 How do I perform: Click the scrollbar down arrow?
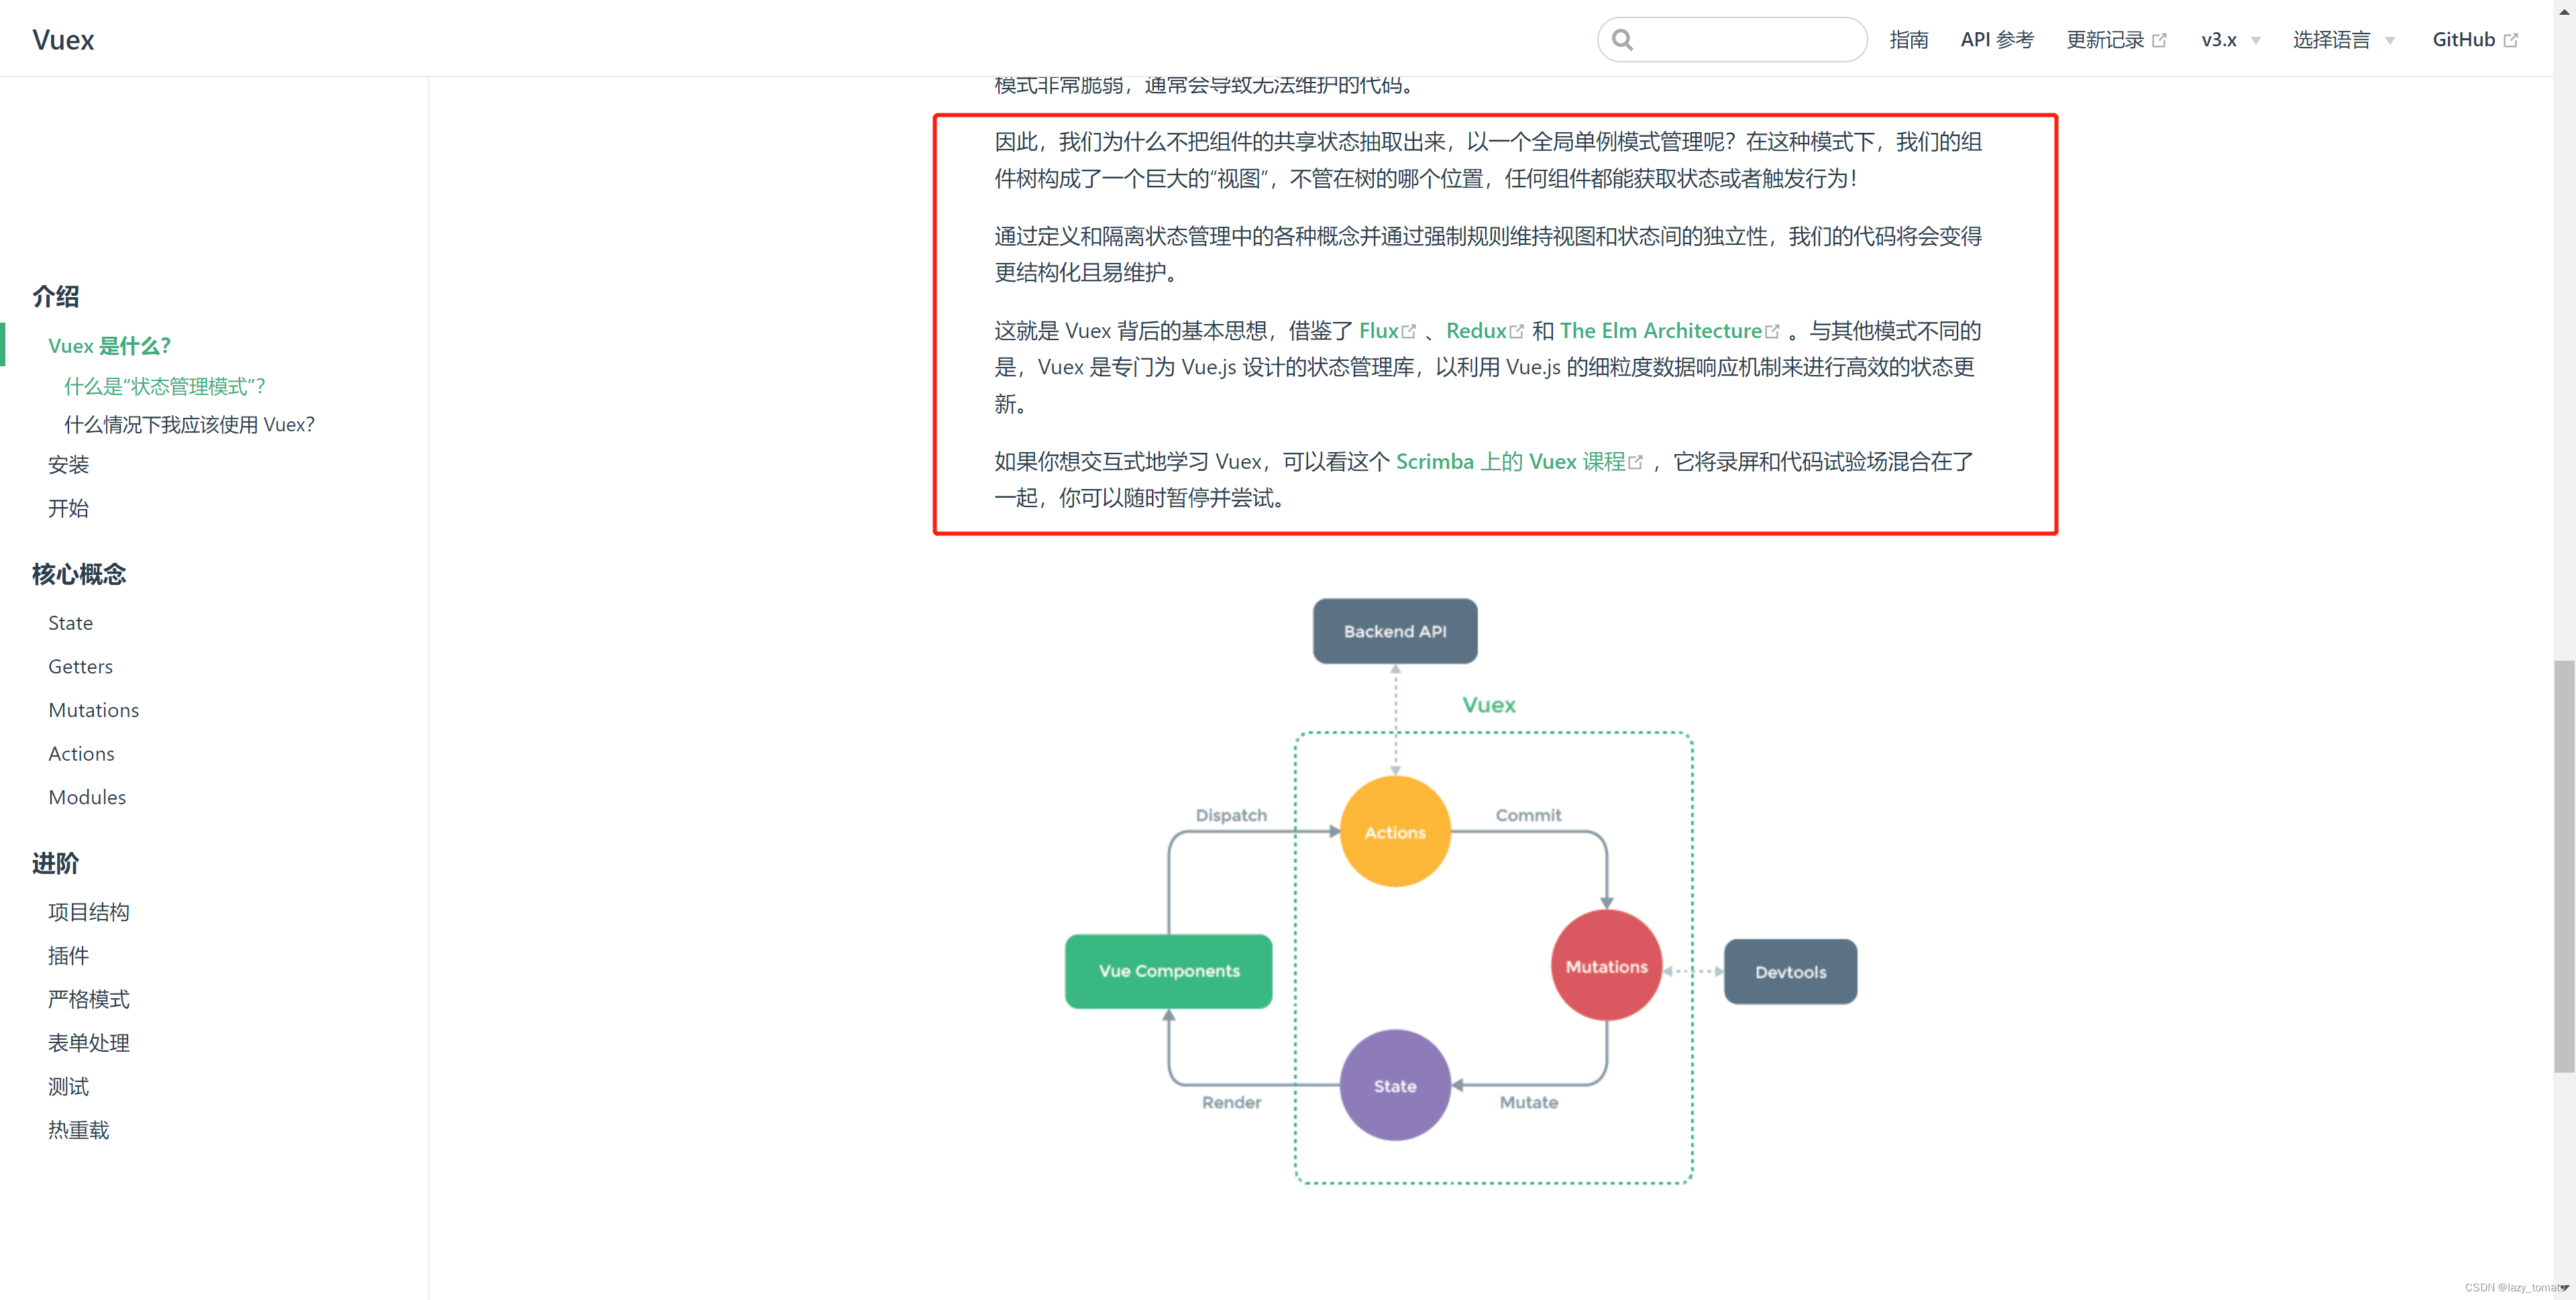pos(2565,1288)
